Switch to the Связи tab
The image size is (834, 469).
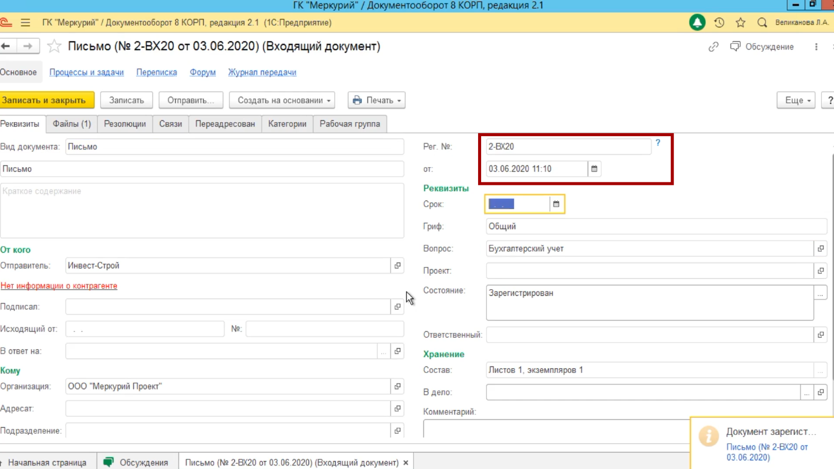[171, 124]
